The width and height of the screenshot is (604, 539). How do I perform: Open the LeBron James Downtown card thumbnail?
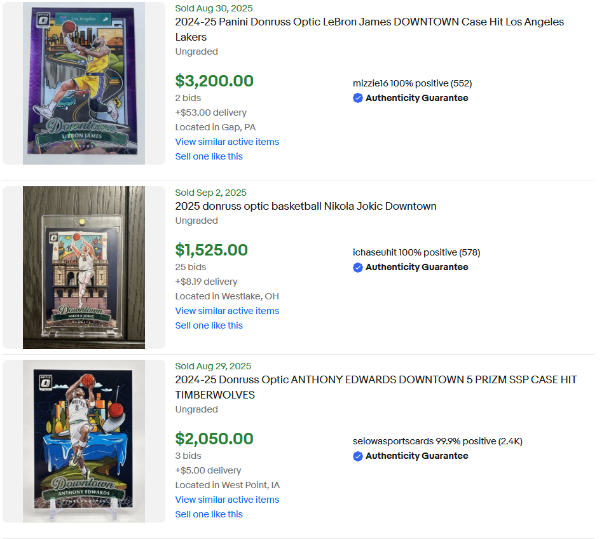click(84, 83)
